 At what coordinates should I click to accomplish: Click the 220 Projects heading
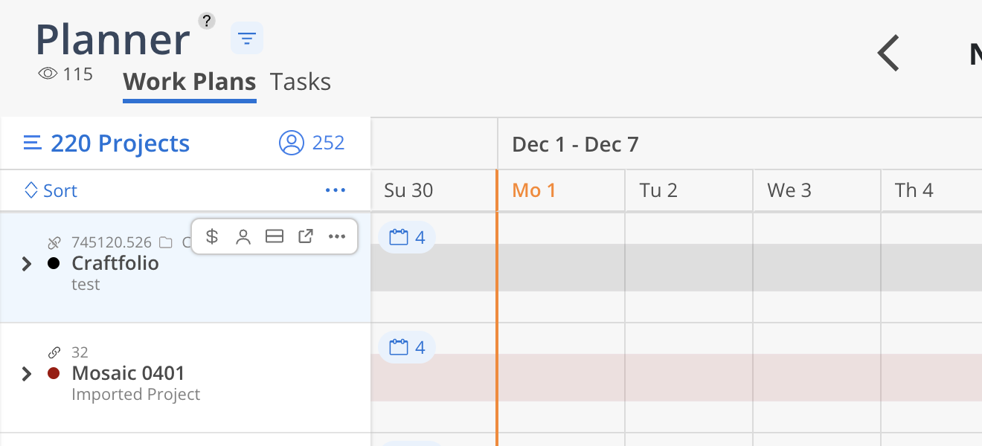[x=119, y=143]
